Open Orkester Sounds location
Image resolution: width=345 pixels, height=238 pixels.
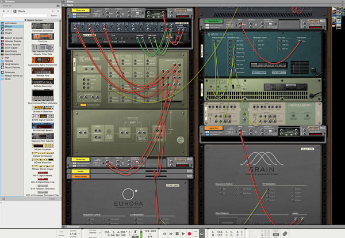click(x=13, y=41)
